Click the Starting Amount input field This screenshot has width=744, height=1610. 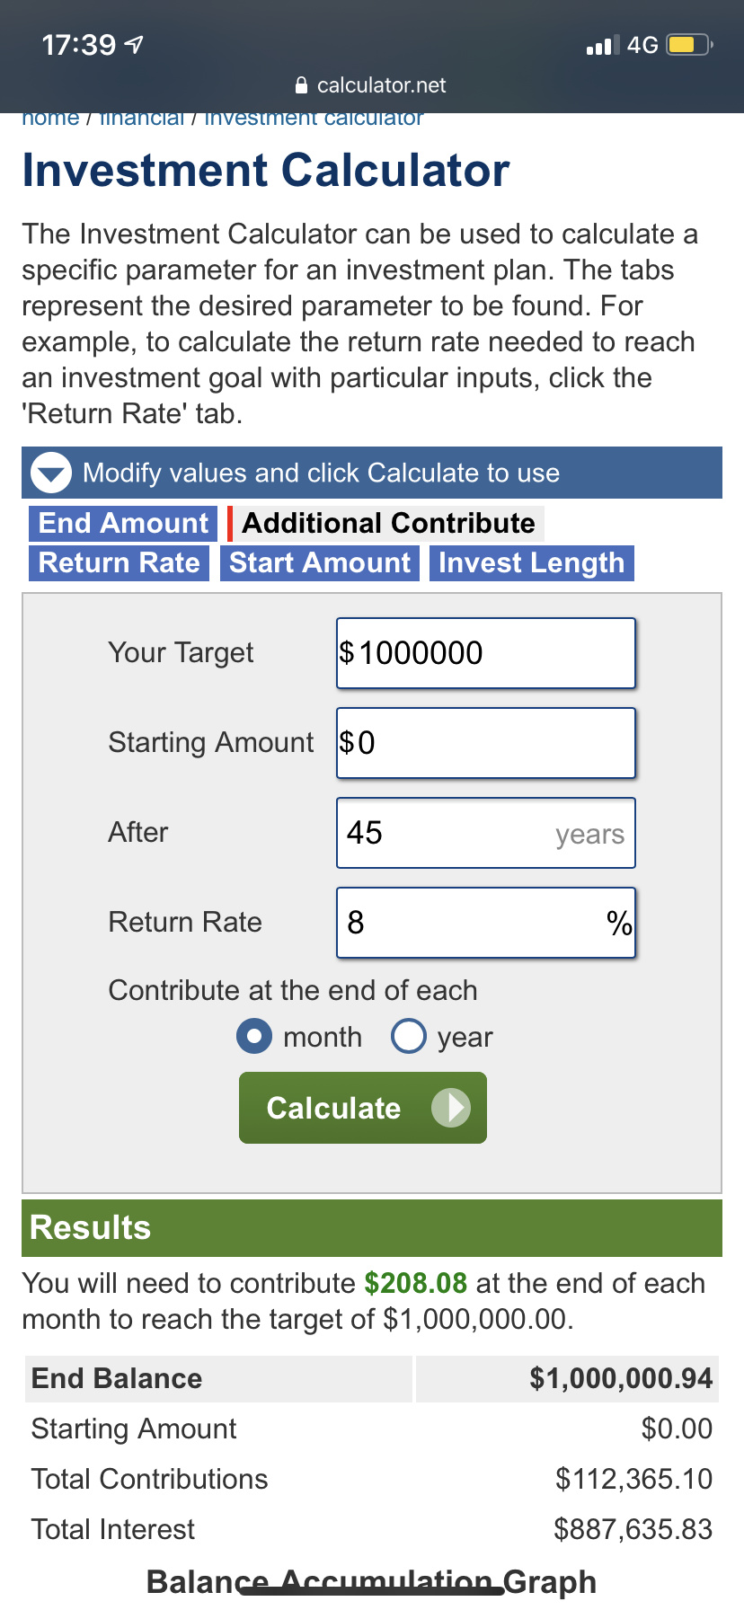click(486, 743)
